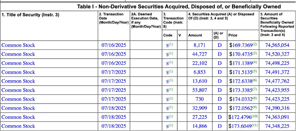Click footnote (10) beside $172.4796

click(x=255, y=116)
